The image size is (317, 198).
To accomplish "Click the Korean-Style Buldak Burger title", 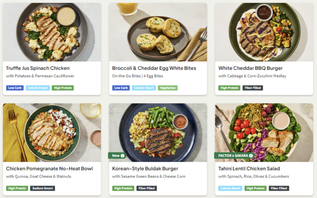I will pyautogui.click(x=145, y=168).
